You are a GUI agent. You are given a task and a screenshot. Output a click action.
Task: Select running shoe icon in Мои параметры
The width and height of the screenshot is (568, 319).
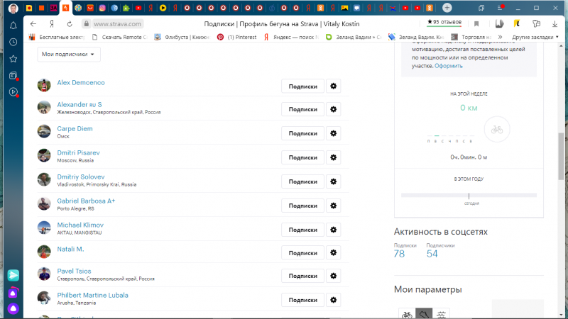[x=424, y=314]
